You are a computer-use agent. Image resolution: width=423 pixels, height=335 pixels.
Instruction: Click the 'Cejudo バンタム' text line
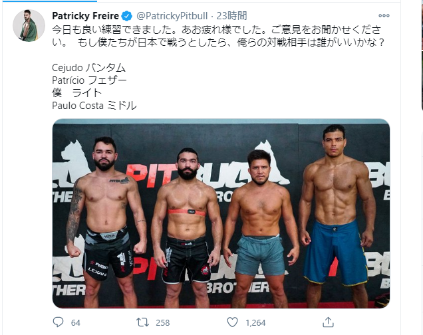pyautogui.click(x=88, y=67)
